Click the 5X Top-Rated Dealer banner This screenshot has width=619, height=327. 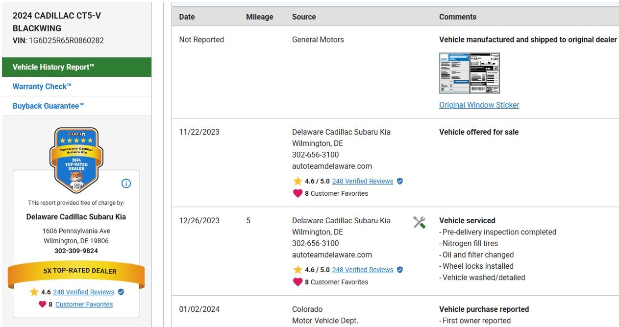76,271
